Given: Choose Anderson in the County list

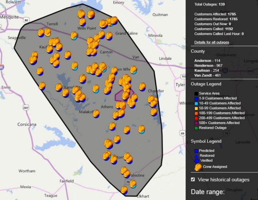Looking at the screenshot, I should coord(203,61).
